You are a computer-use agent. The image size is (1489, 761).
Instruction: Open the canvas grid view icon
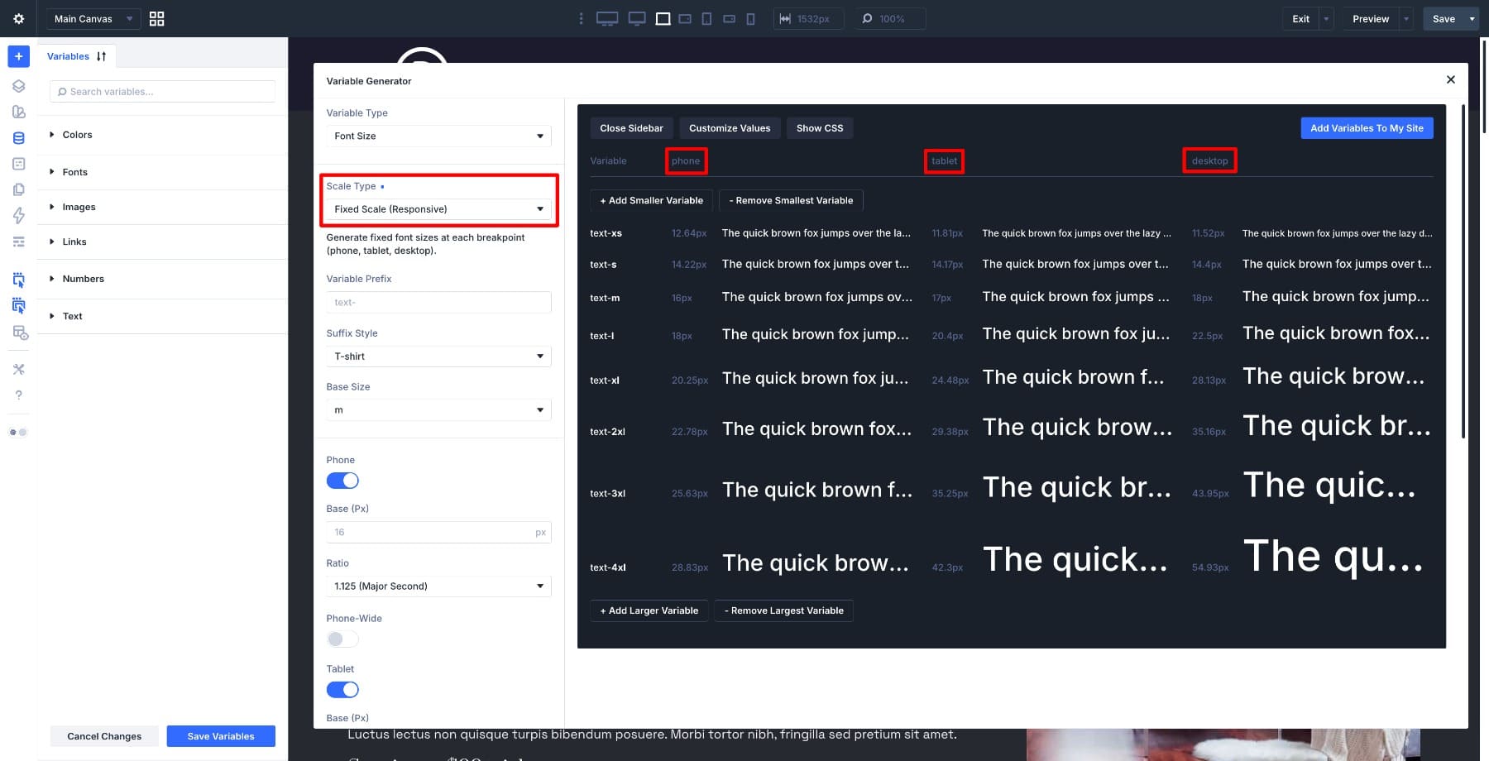[156, 18]
